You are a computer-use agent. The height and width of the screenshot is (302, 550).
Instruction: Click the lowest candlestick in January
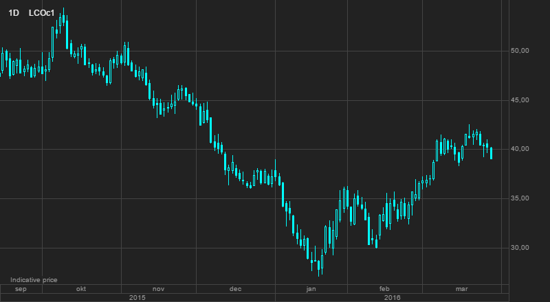tap(320, 266)
